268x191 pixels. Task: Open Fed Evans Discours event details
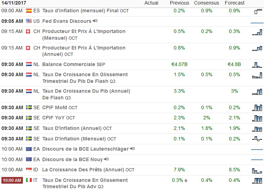click(x=66, y=21)
